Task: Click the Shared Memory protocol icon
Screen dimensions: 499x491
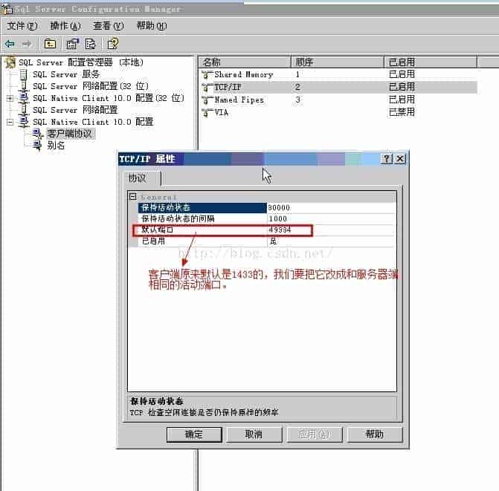Action: tap(207, 75)
